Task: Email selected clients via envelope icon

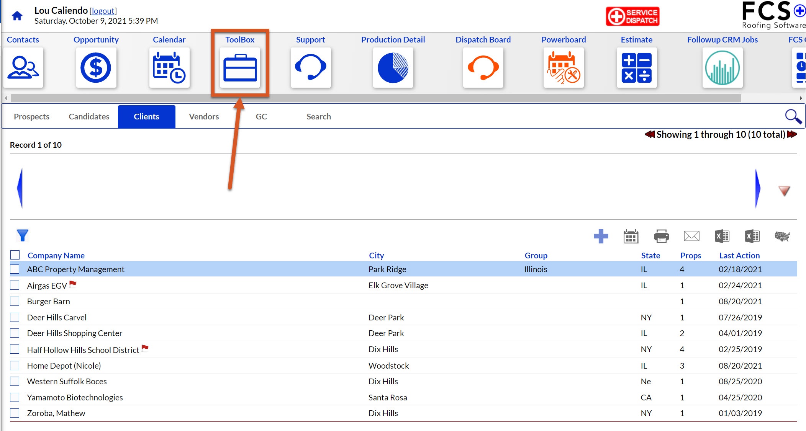Action: pyautogui.click(x=691, y=237)
